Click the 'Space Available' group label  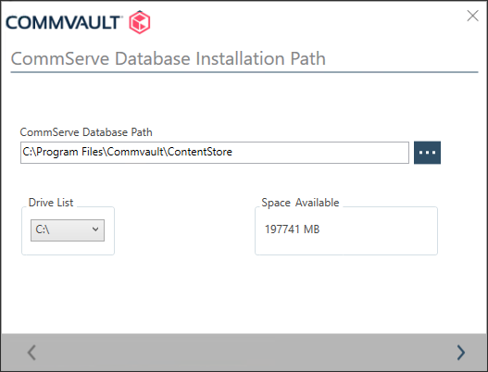click(x=300, y=203)
